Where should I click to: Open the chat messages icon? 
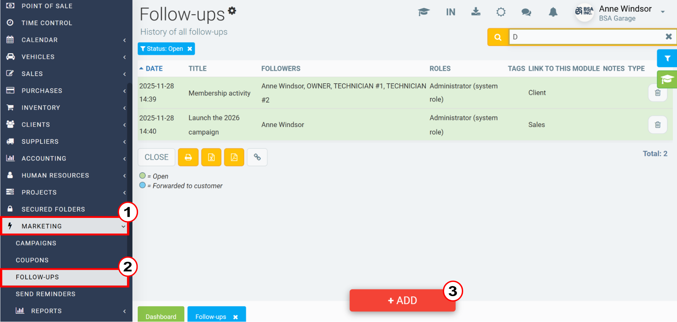coord(526,12)
